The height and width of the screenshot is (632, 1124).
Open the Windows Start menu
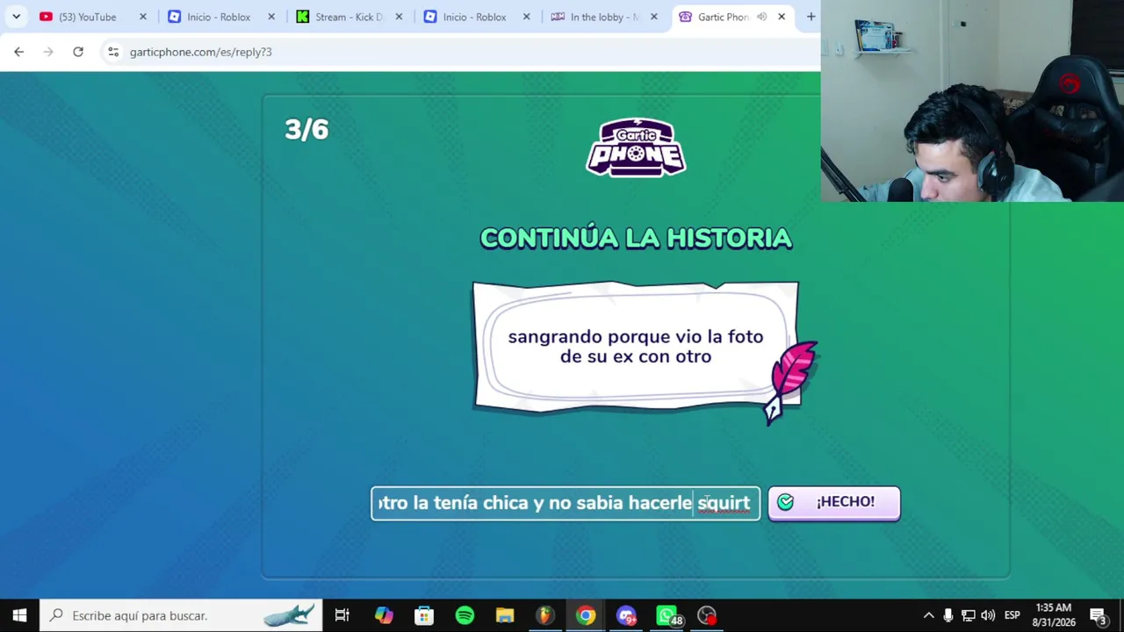[19, 615]
